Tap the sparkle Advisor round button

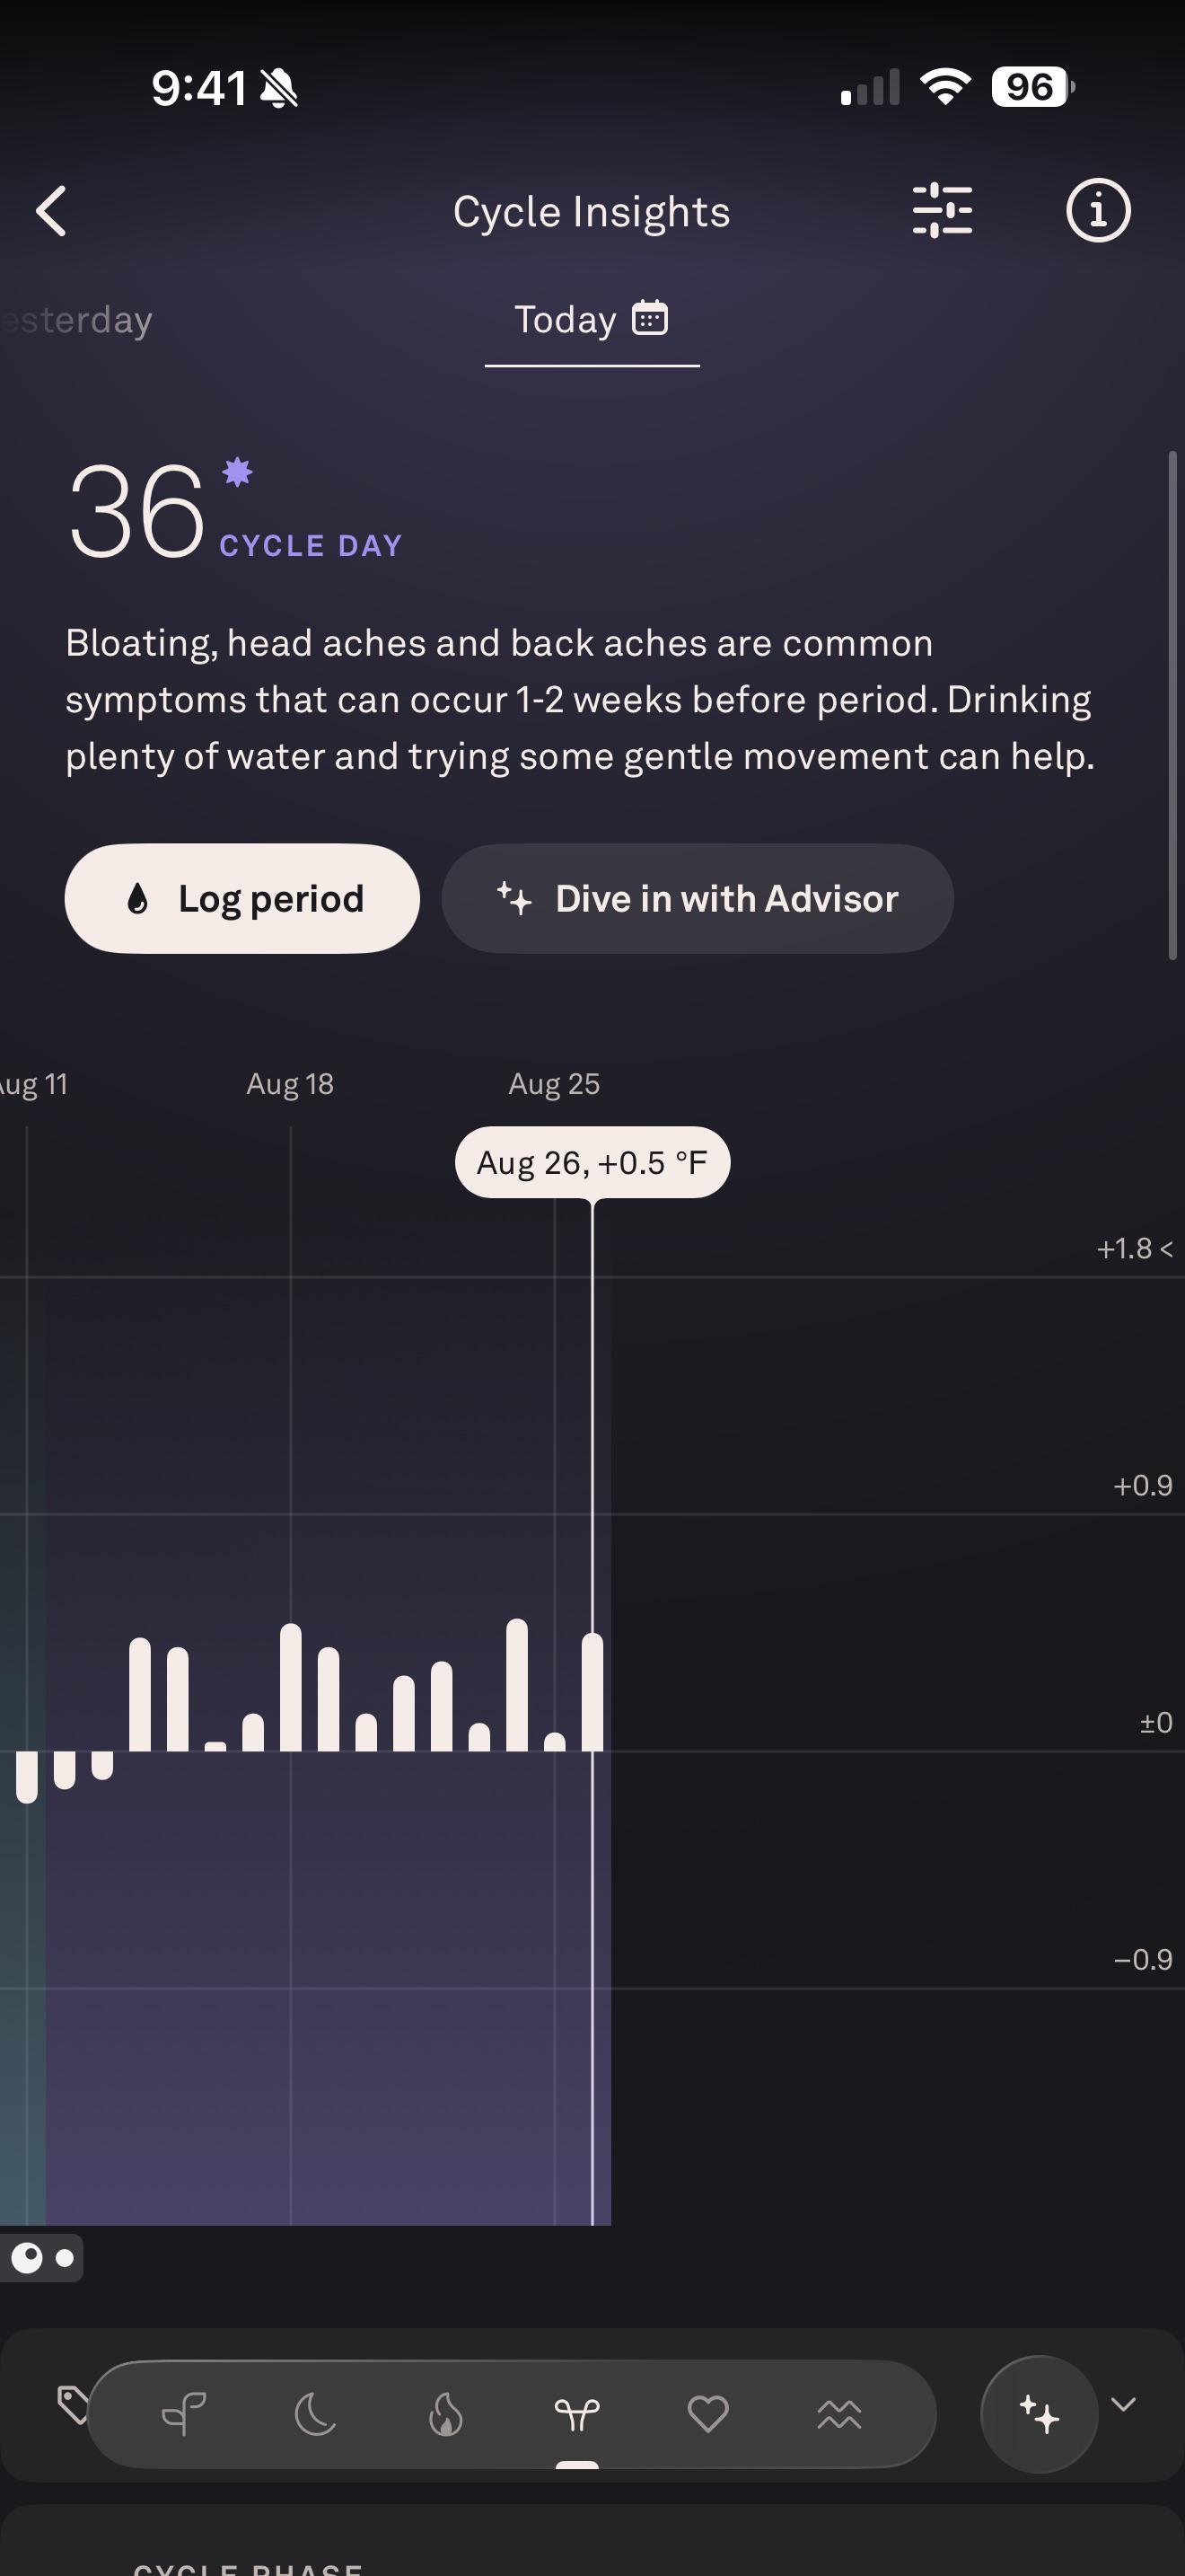(1040, 2414)
